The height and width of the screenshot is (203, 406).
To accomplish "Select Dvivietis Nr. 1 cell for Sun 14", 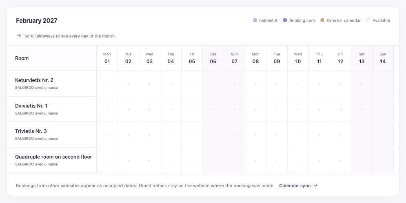I will (383, 109).
